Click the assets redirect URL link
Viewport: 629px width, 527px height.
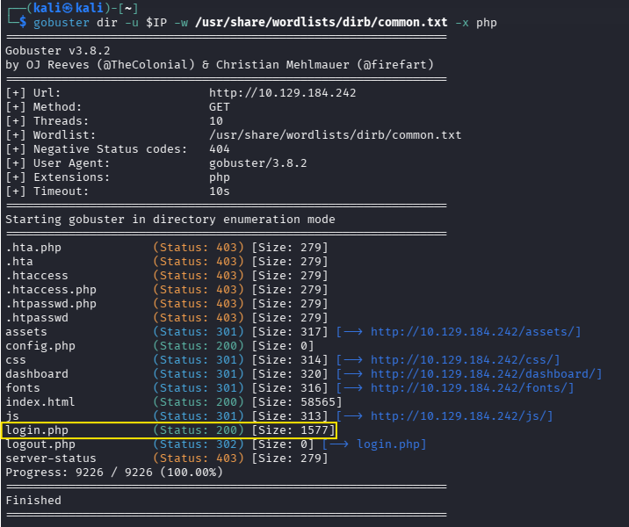[x=472, y=332]
